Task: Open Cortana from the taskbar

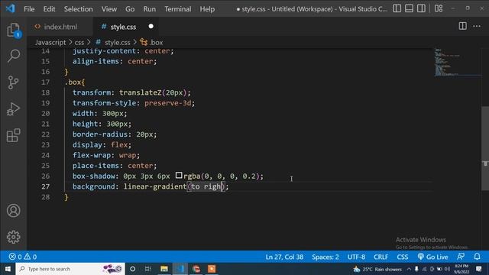Action: click(132, 269)
